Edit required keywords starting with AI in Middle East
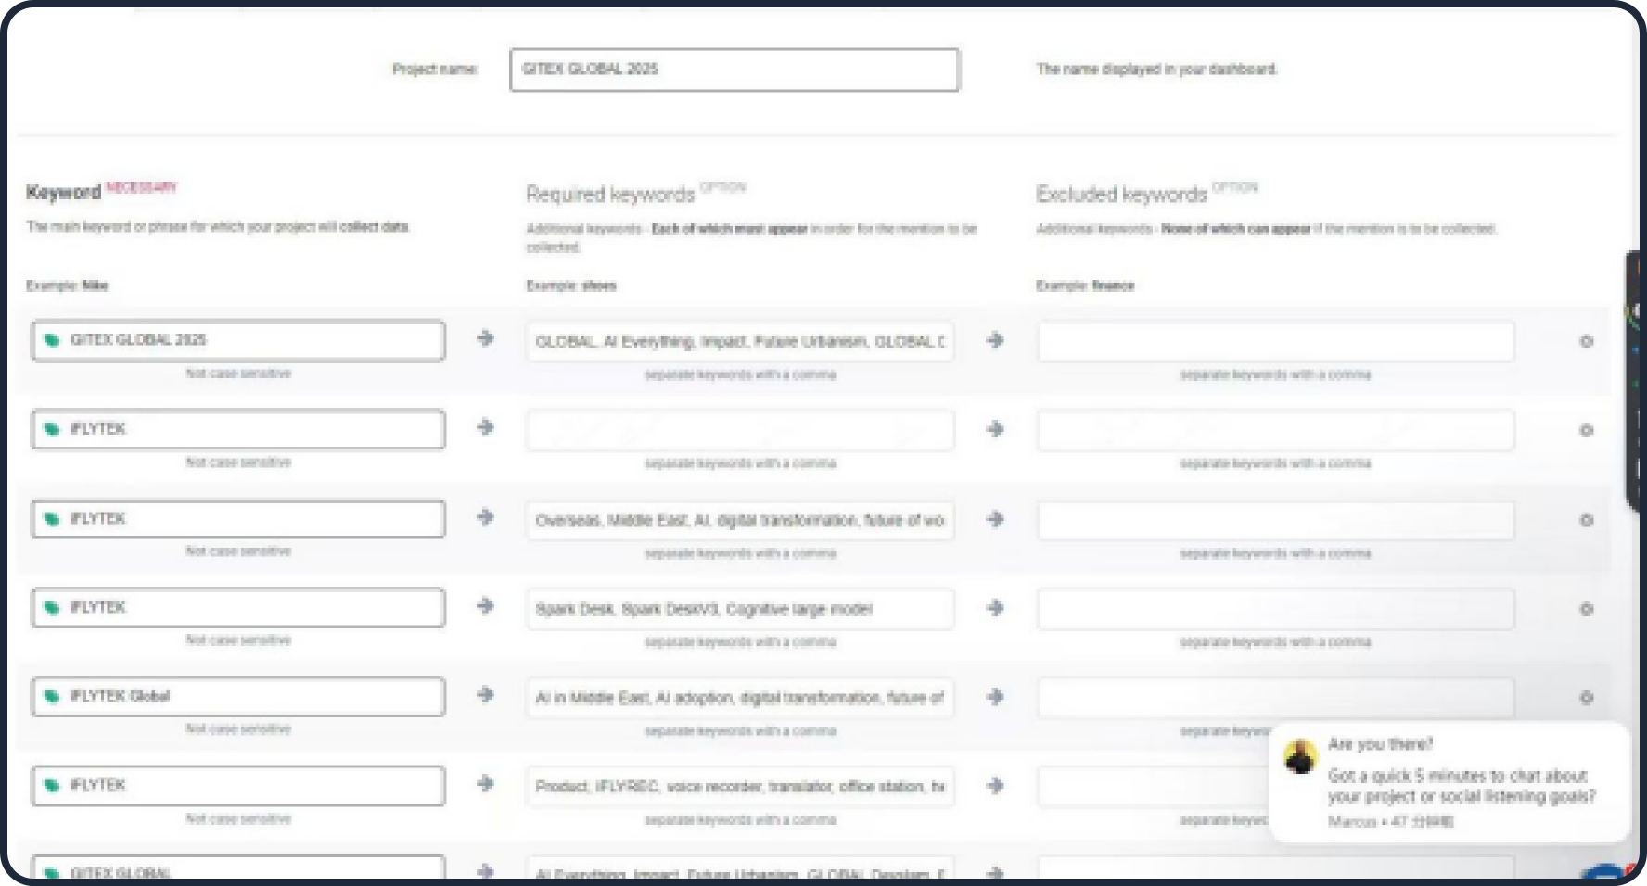 [740, 698]
